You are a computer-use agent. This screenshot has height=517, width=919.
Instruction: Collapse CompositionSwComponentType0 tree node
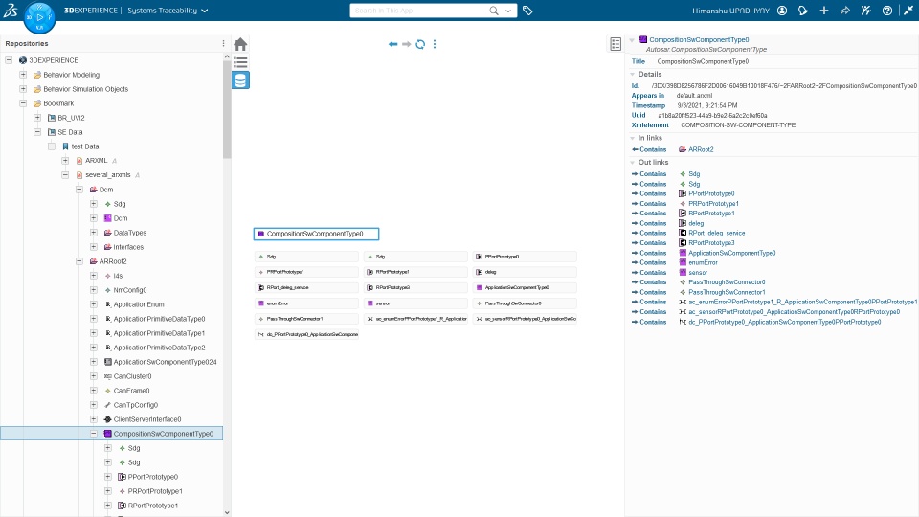tap(94, 434)
